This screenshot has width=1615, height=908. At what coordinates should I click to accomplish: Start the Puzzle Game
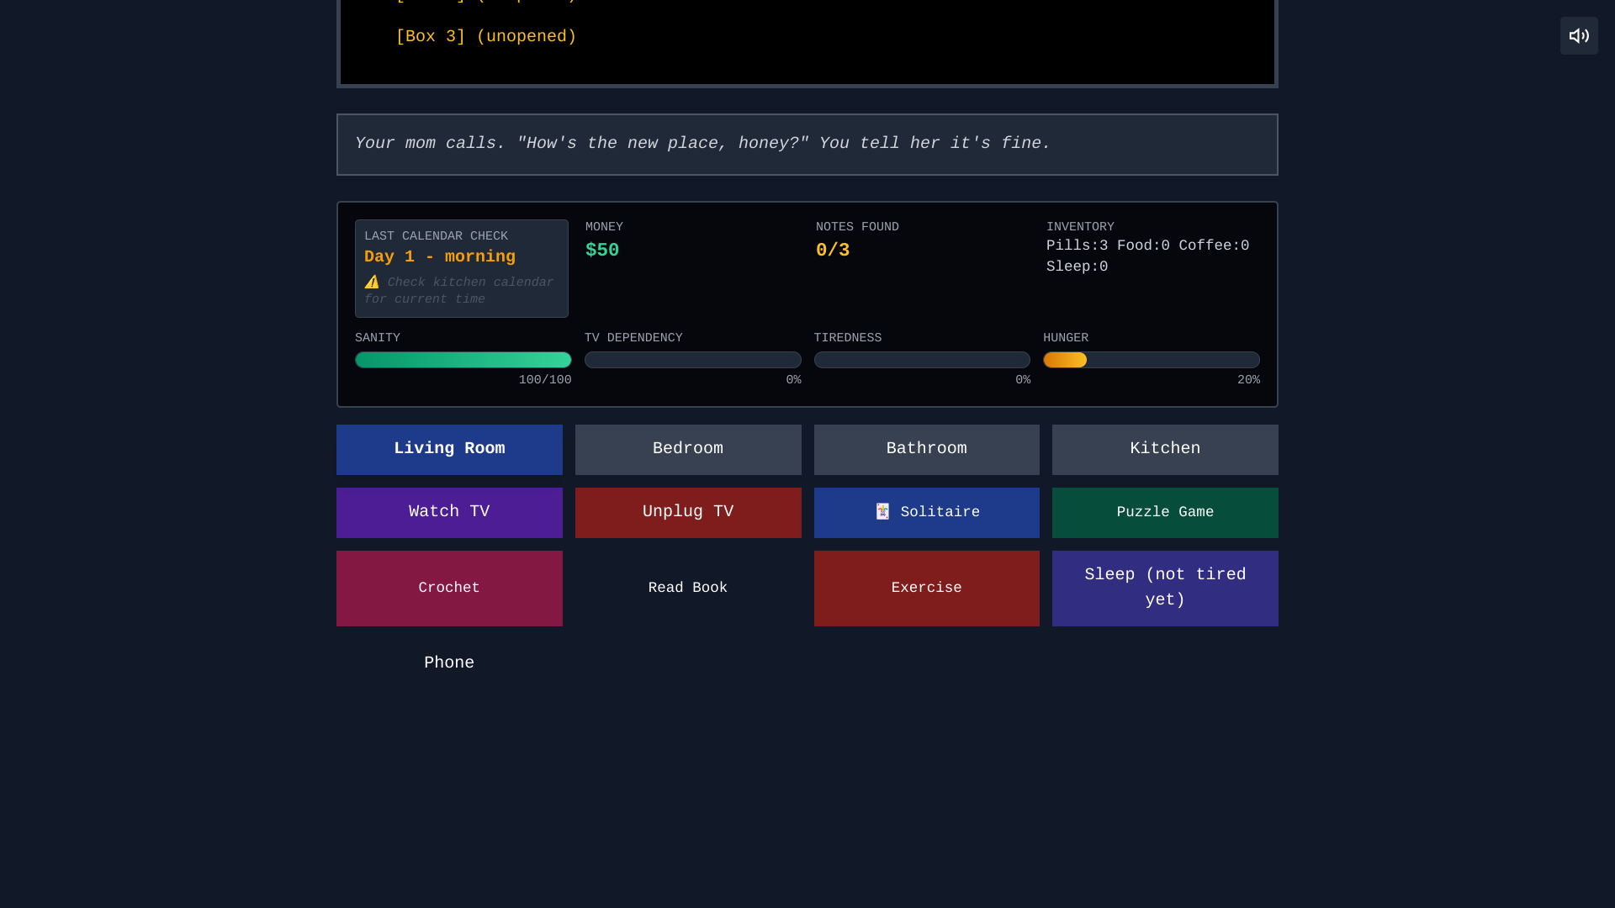(x=1165, y=512)
